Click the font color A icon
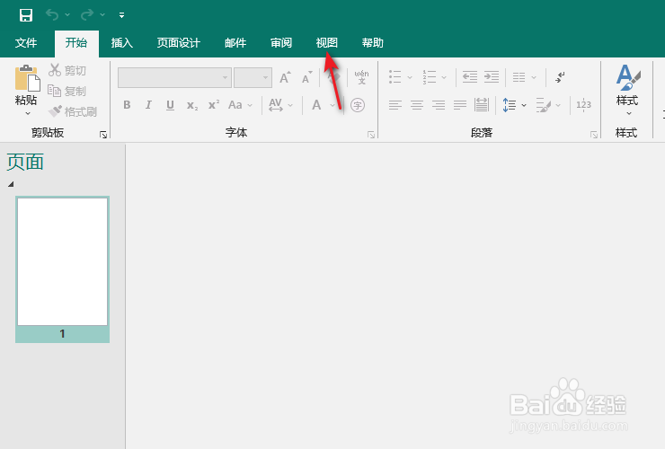The image size is (665, 449). pyautogui.click(x=316, y=105)
